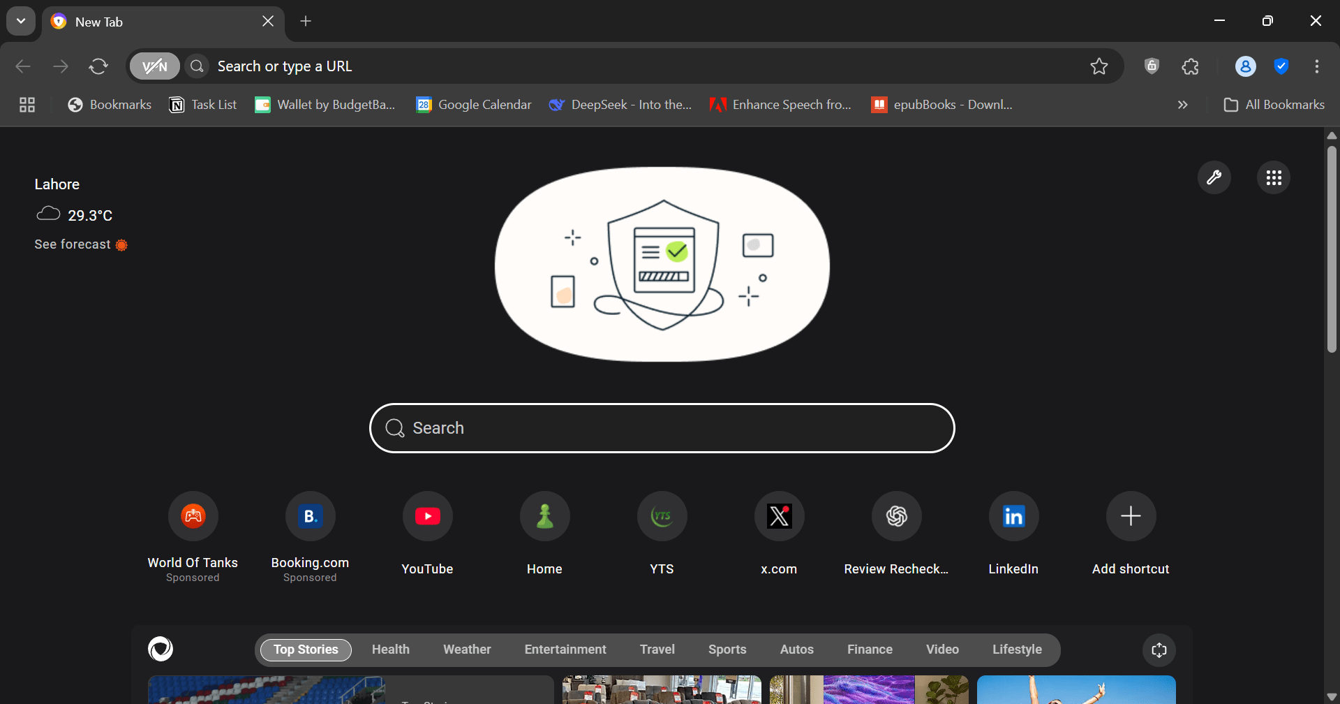Open the Enhance Speech bookmark
Image resolution: width=1340 pixels, height=704 pixels.
pyautogui.click(x=780, y=105)
